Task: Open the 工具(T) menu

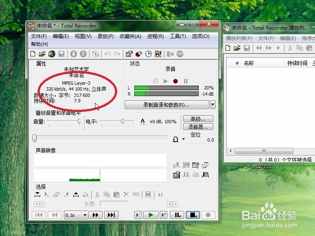Action: pyautogui.click(x=178, y=36)
